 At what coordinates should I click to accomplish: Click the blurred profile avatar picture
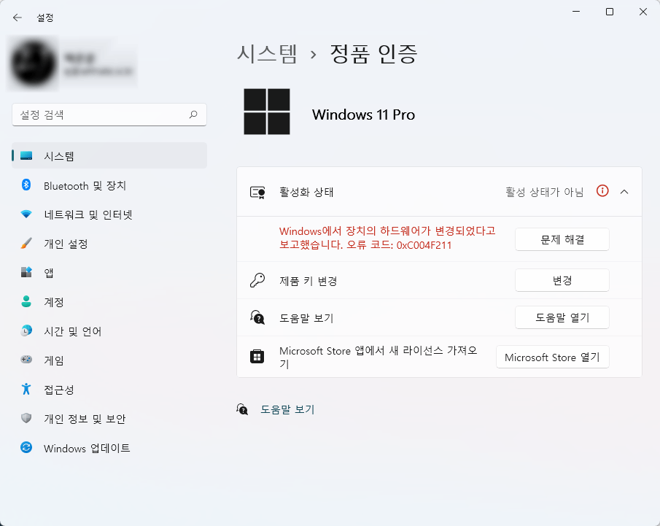click(x=34, y=63)
